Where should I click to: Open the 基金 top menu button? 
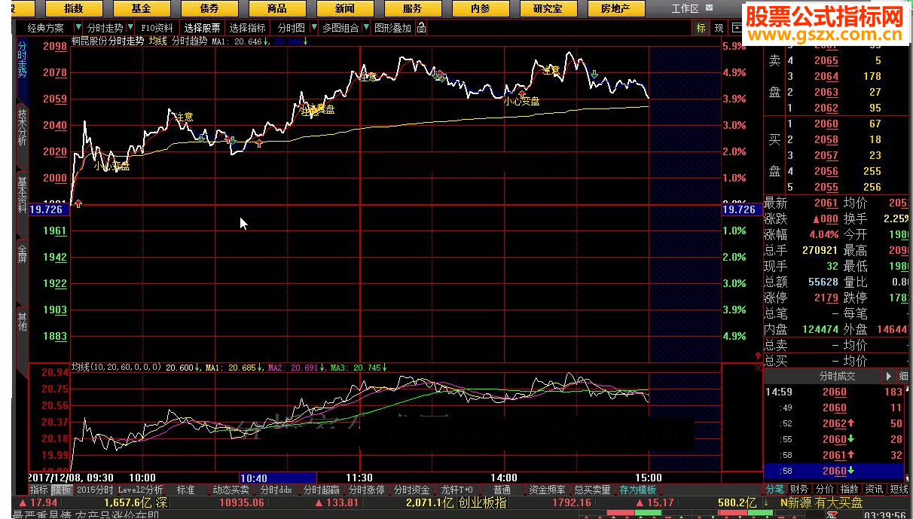[141, 8]
